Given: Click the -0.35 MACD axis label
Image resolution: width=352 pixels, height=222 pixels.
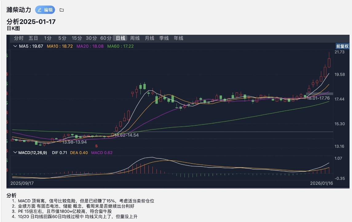Looking at the screenshot, I should point(339,178).
